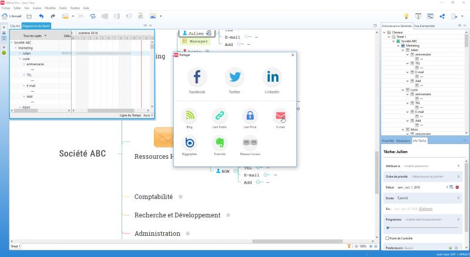The width and height of the screenshot is (470, 257).
Task: Close the Partager dialog
Action: tap(293, 55)
